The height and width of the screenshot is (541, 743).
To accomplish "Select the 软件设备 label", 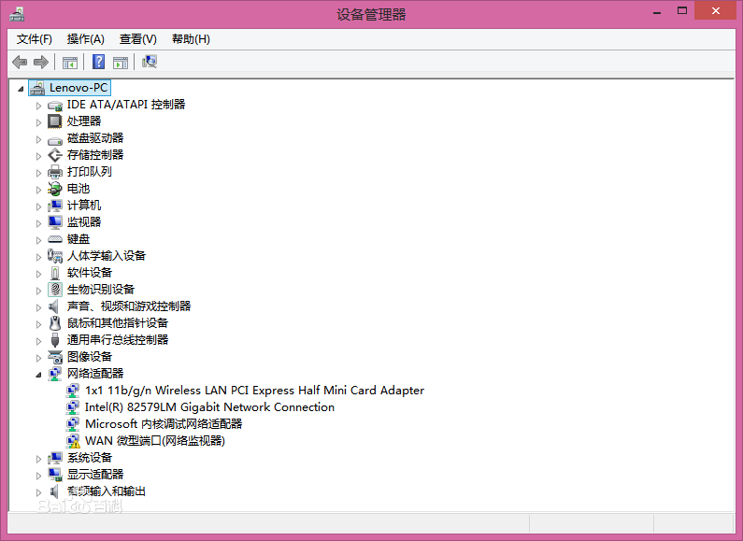I will (90, 273).
